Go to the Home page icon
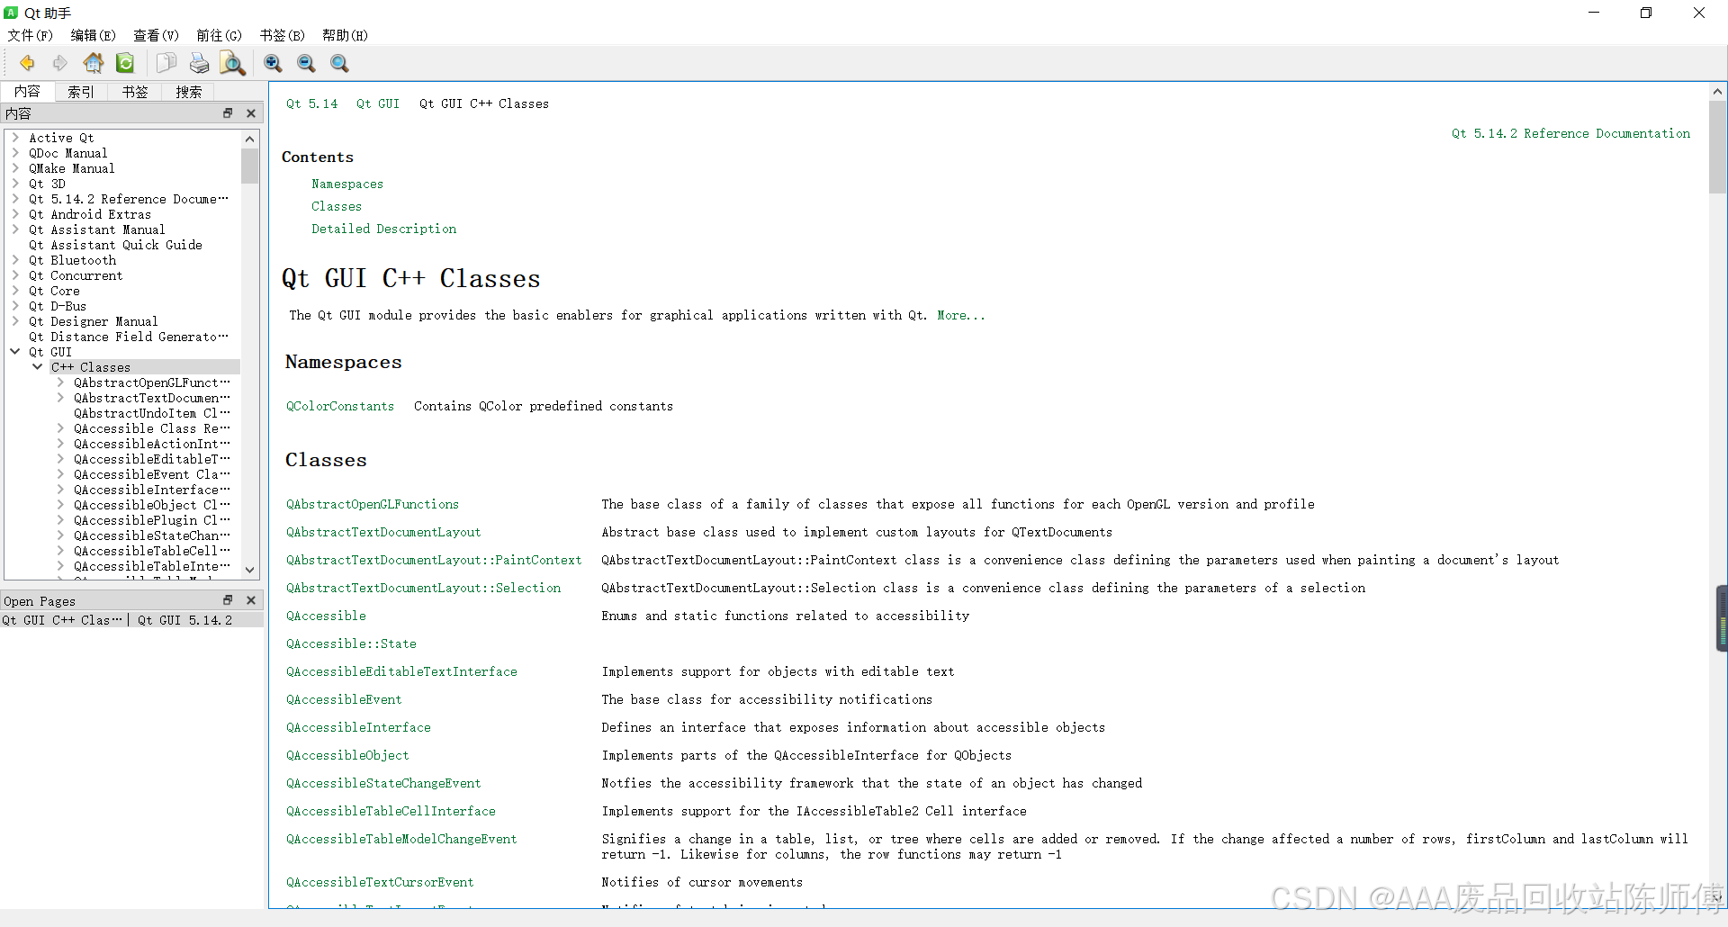This screenshot has height=927, width=1728. [x=93, y=63]
